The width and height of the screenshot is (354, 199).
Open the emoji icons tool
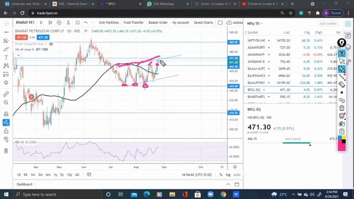pyautogui.click(x=6, y=82)
